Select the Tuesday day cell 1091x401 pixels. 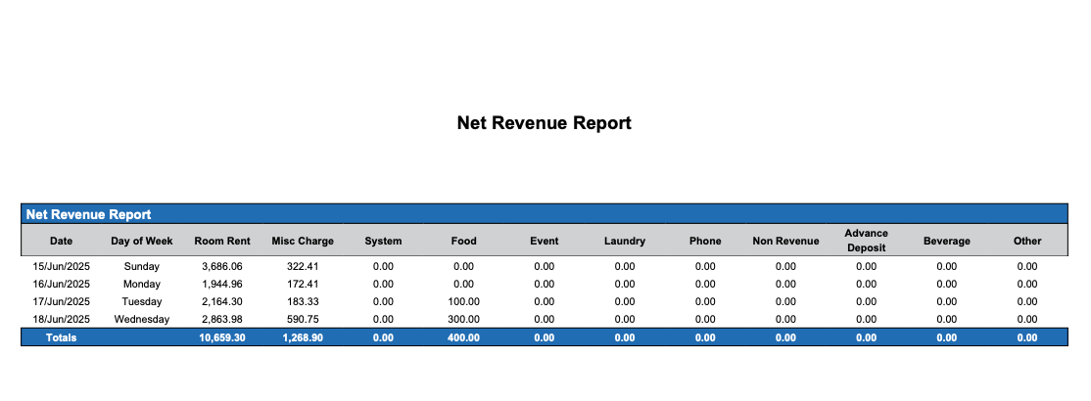142,301
